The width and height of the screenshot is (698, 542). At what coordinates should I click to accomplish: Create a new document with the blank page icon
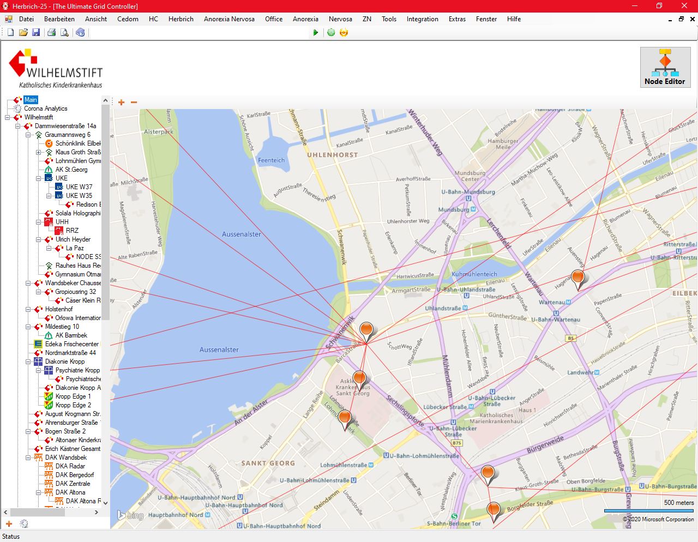(10, 33)
